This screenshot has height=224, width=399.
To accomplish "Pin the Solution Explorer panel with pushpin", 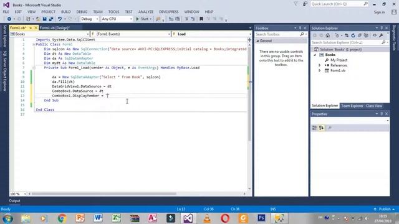I will click(x=382, y=28).
